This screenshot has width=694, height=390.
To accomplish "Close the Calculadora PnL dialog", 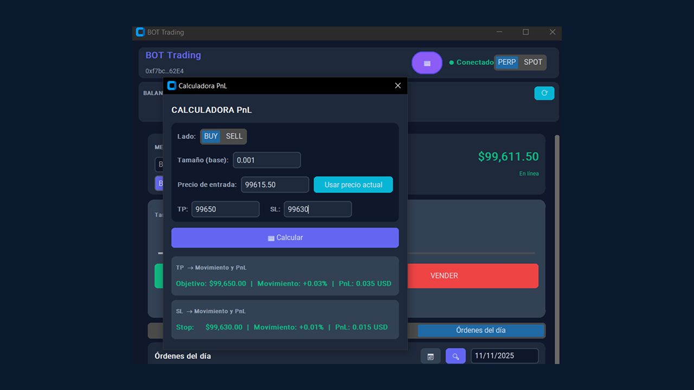I will (398, 86).
